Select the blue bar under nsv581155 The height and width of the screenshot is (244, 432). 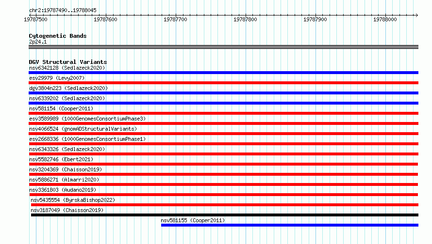[x=290, y=225]
